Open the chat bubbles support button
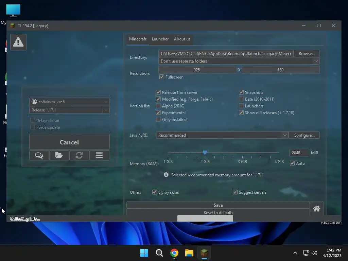 click(x=39, y=155)
